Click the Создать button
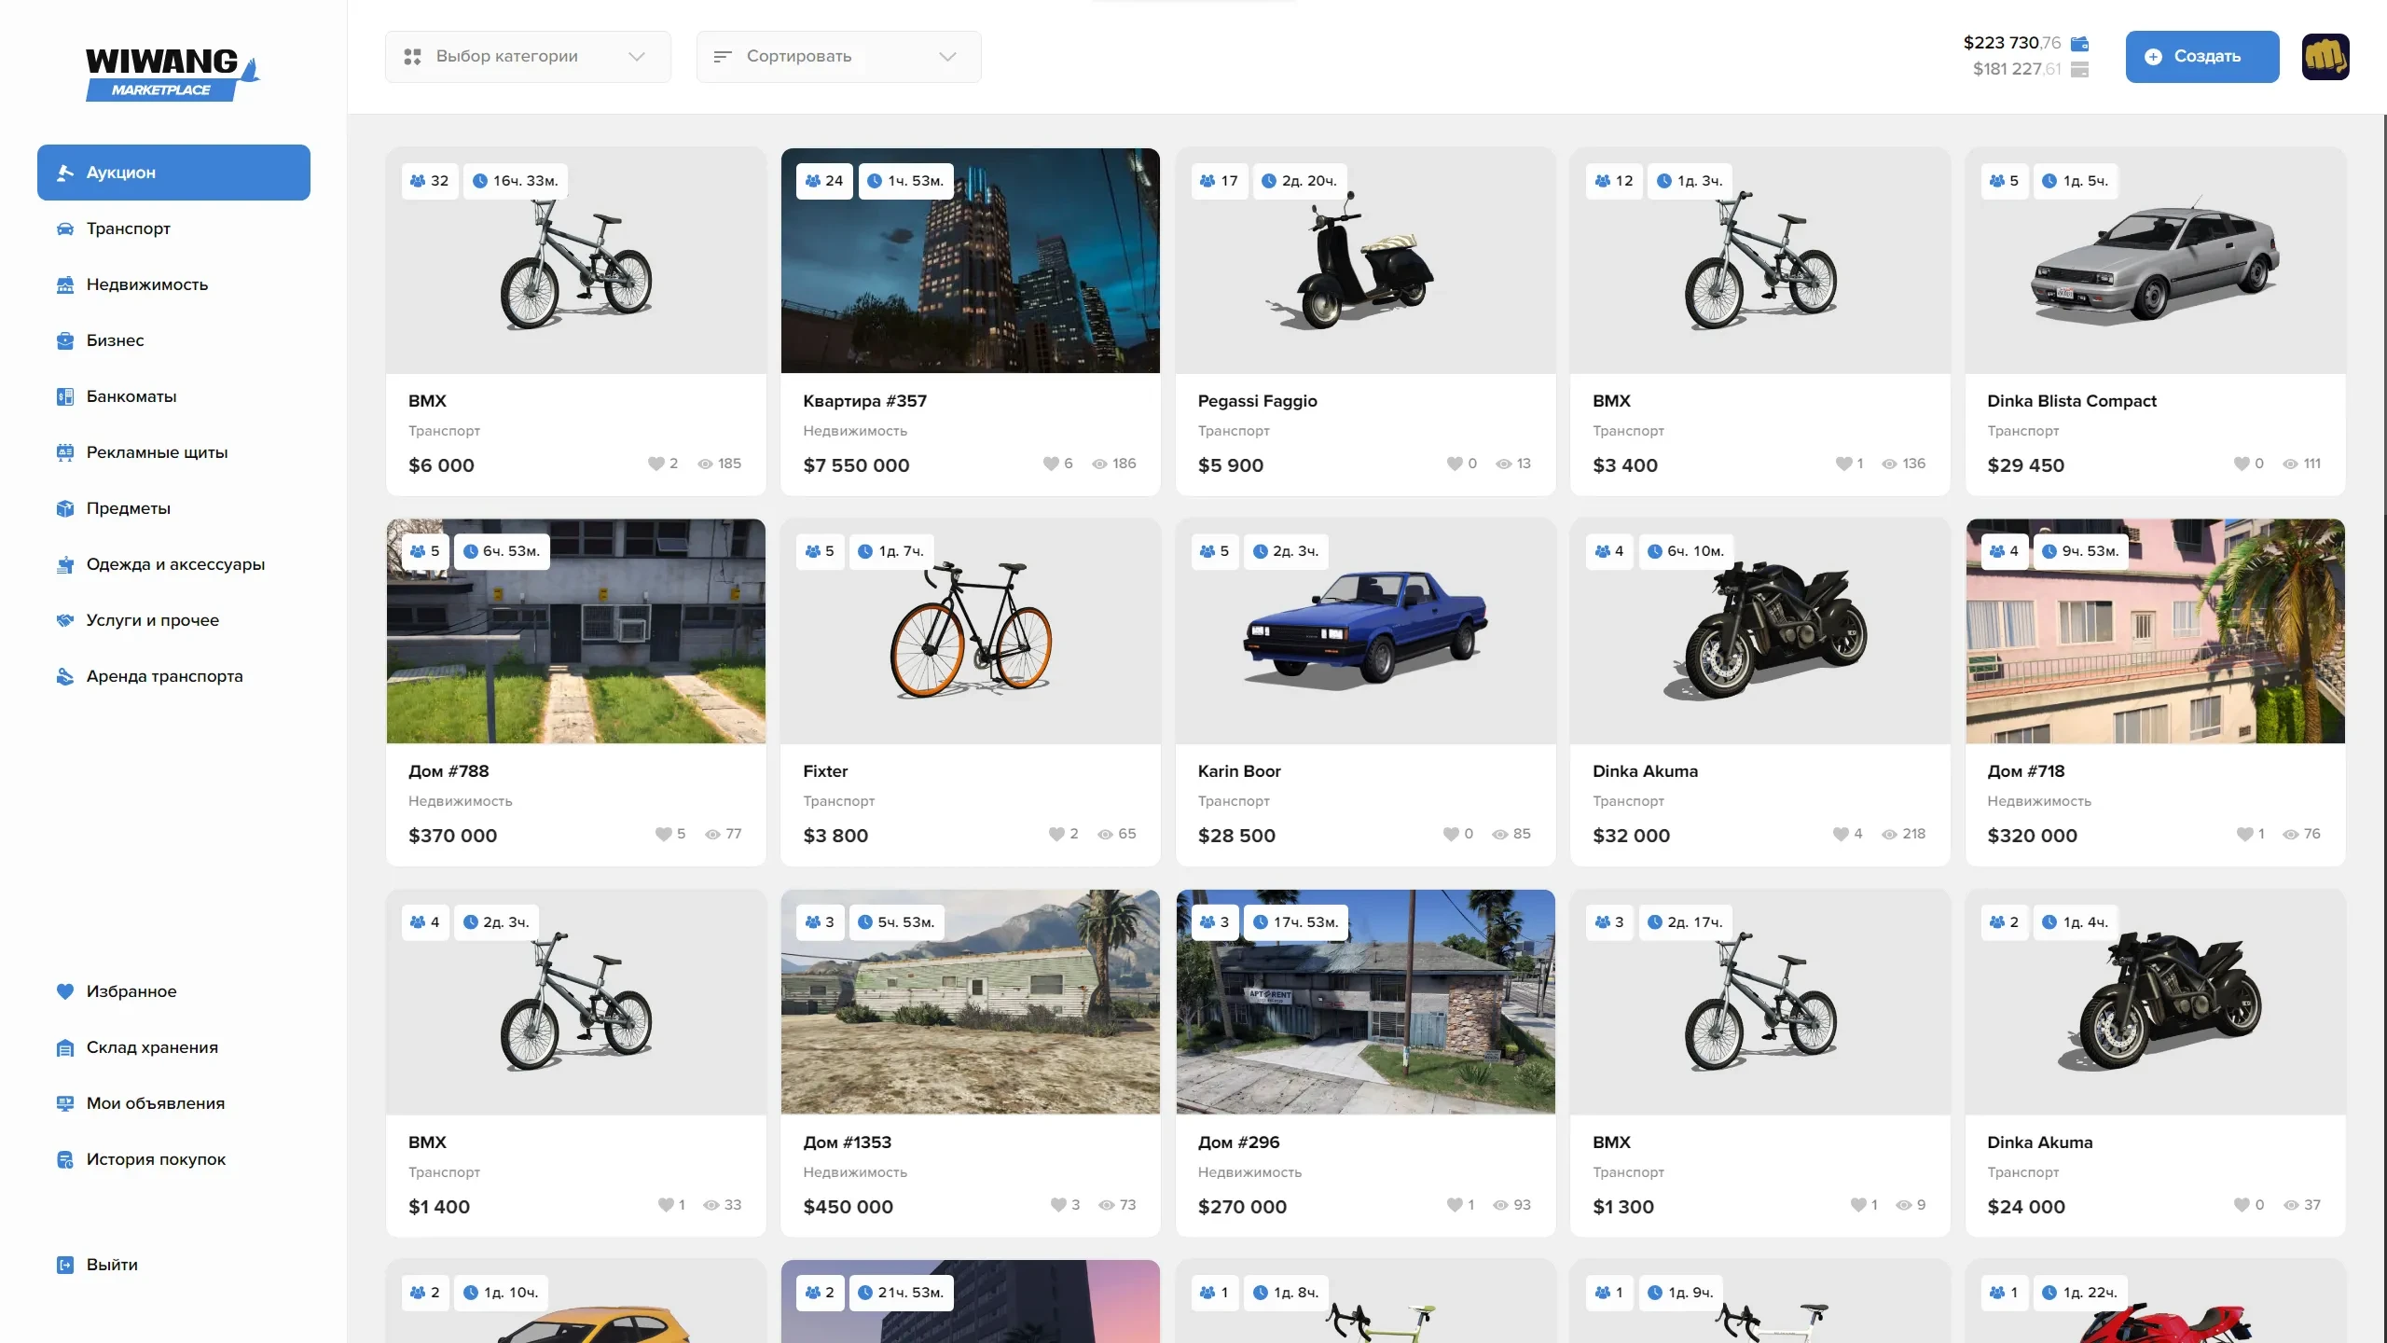The width and height of the screenshot is (2387, 1343). (2202, 57)
